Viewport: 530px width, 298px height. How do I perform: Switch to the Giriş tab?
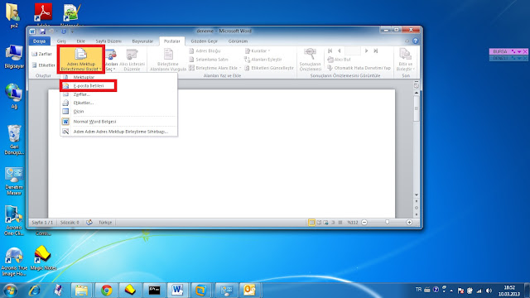point(61,41)
